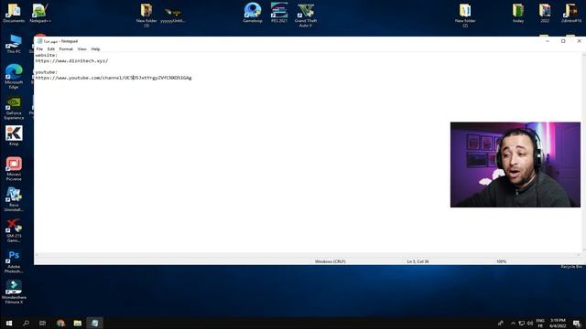Select the Revo Uninstaller desktop shortcut
The width and height of the screenshot is (586, 329).
[14, 199]
